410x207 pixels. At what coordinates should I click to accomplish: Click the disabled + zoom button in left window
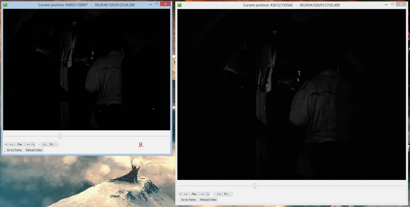[x=39, y=144]
